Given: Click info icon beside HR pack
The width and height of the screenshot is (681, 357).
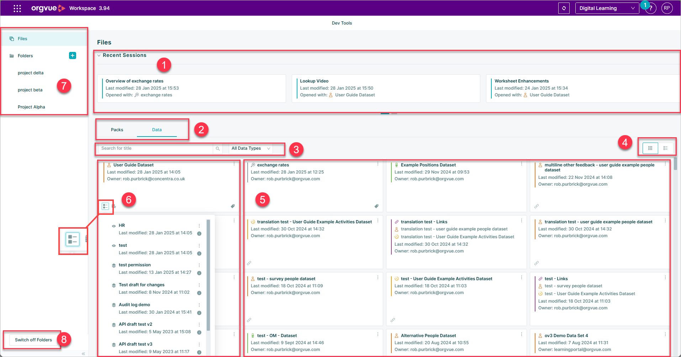Looking at the screenshot, I should click(x=199, y=234).
